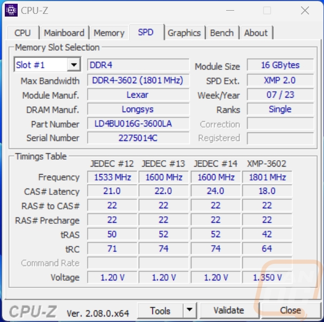Click the JEDEC #12 column header
324x322 pixels.
112,164
